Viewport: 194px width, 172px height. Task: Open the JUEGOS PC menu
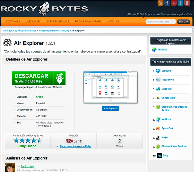[34, 21]
